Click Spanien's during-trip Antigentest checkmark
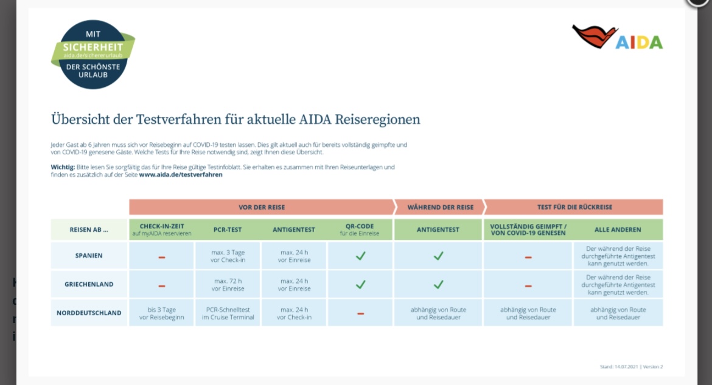The image size is (712, 385). 438,256
